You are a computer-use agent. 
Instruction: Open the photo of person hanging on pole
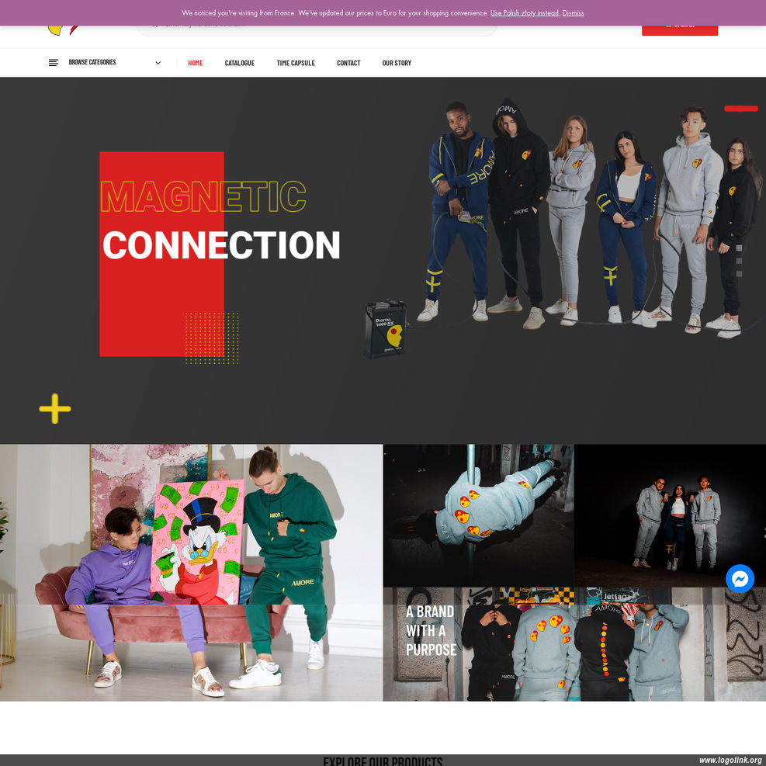(x=478, y=515)
